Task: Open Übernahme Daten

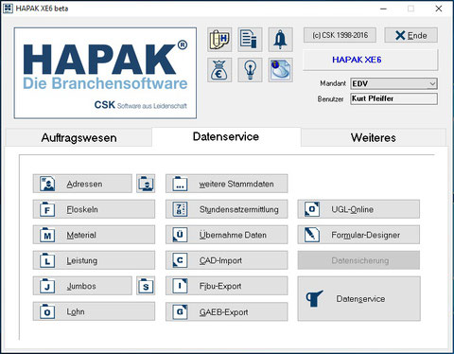Action: point(227,235)
